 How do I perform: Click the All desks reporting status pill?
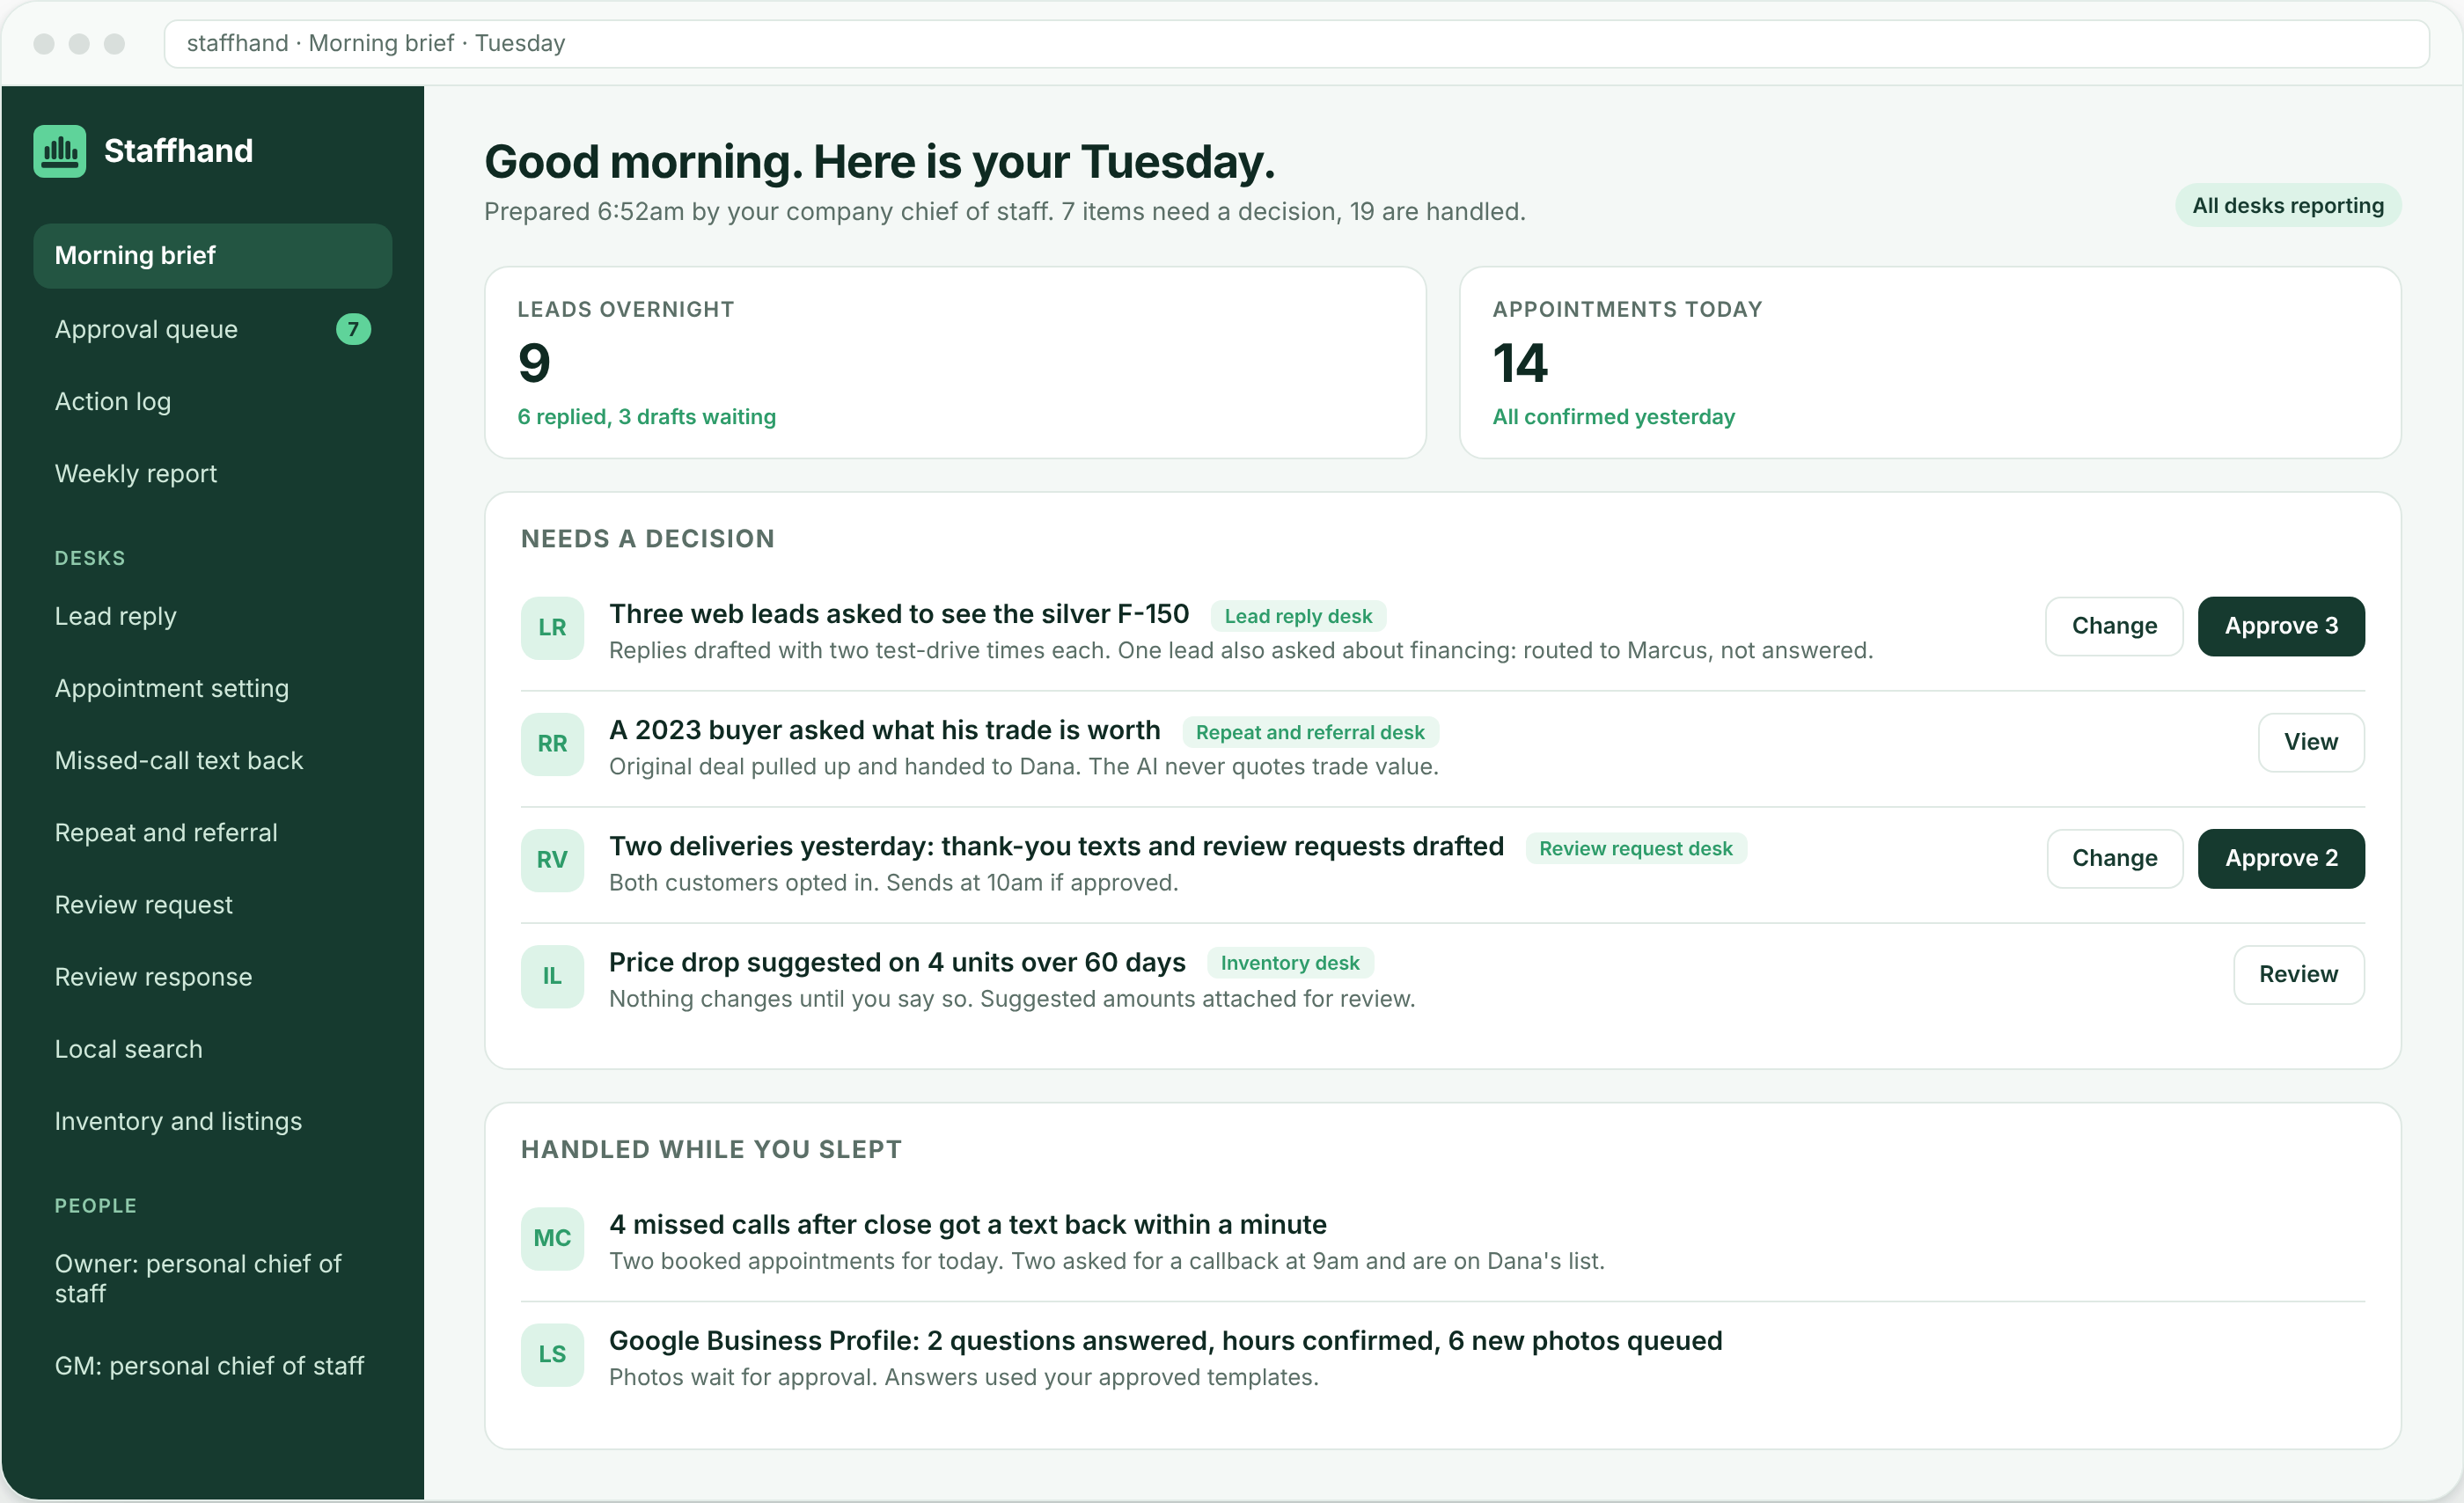pyautogui.click(x=2288, y=205)
